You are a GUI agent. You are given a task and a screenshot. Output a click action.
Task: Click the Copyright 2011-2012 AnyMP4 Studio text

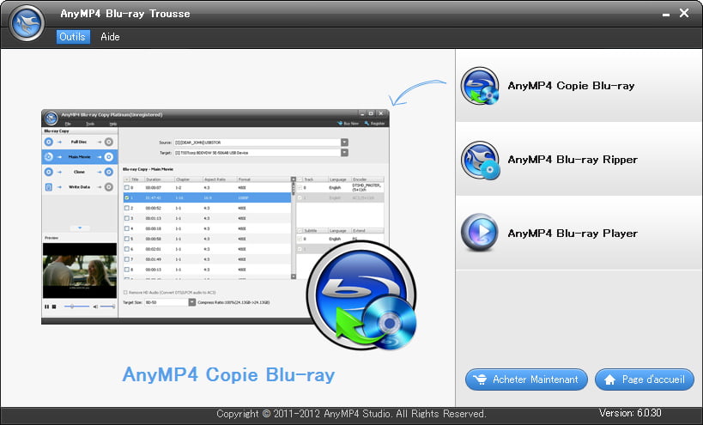click(351, 414)
